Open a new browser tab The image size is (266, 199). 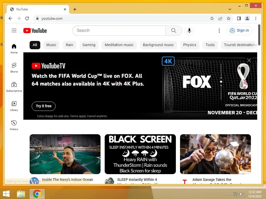pyautogui.click(x=75, y=9)
